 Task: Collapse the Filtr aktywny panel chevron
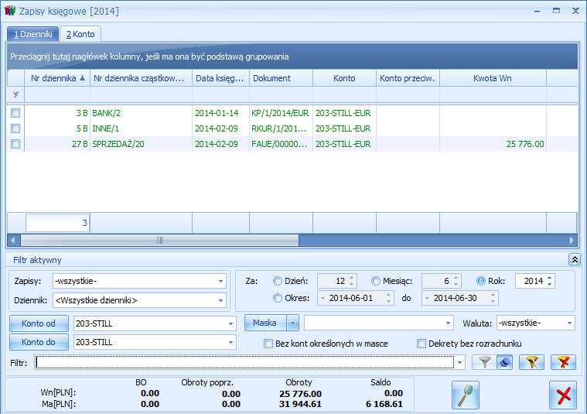pos(575,259)
